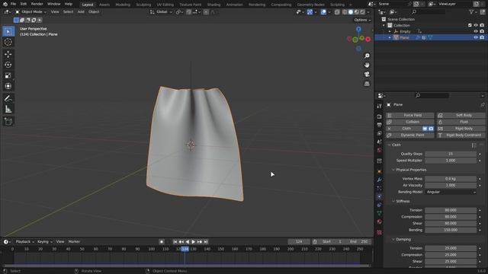Image resolution: width=488 pixels, height=274 pixels.
Task: Click the Force Field physics button
Action: click(410, 115)
